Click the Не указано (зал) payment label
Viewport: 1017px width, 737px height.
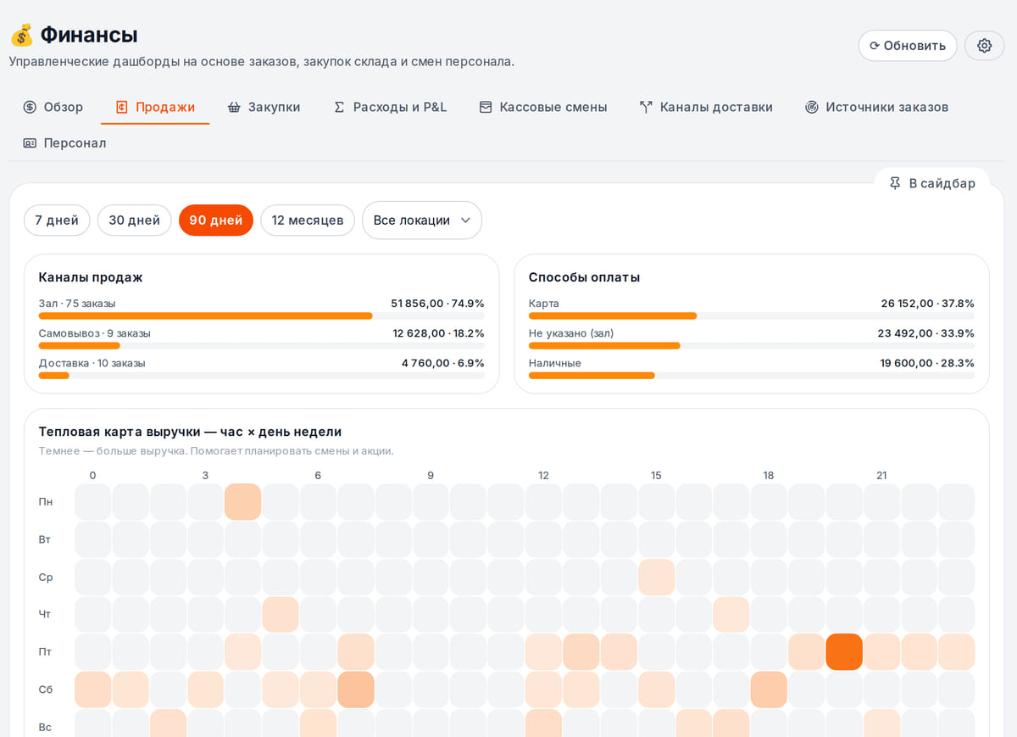[x=571, y=333]
